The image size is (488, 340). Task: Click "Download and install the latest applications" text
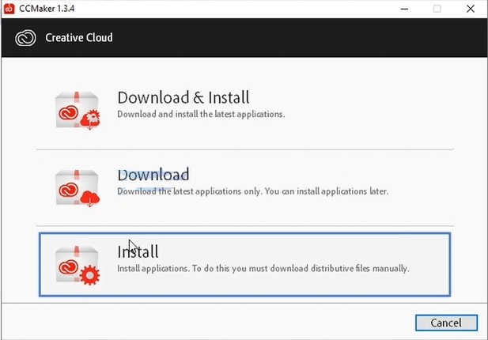point(200,114)
